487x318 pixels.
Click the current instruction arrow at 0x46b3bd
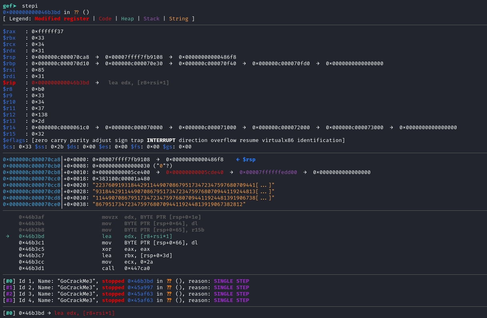8,236
